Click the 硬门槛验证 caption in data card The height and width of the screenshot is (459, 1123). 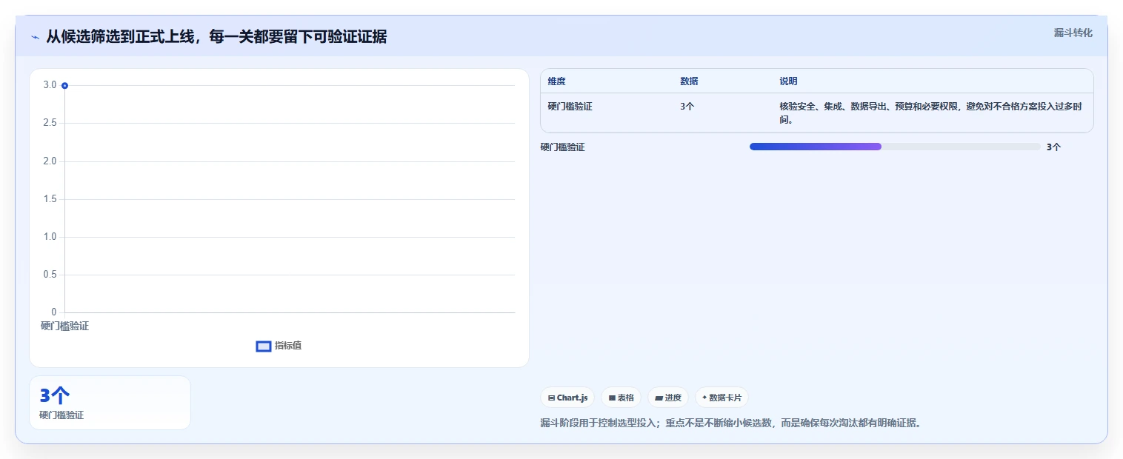(x=61, y=415)
